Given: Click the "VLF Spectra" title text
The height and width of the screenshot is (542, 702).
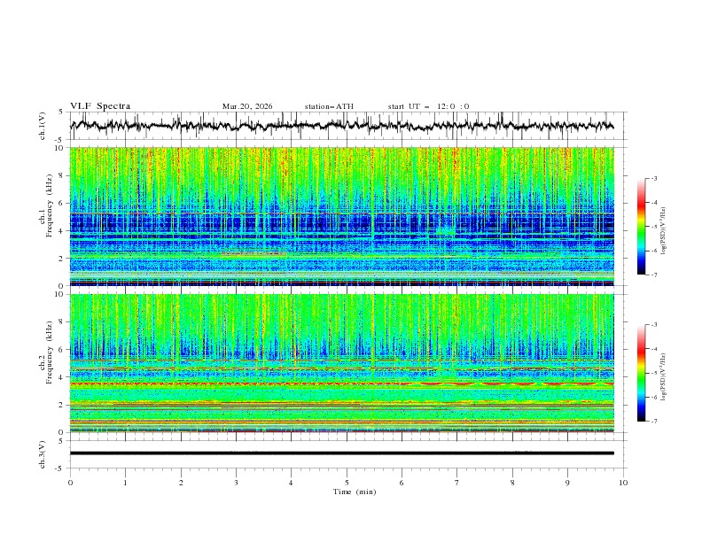Looking at the screenshot, I should (x=100, y=106).
